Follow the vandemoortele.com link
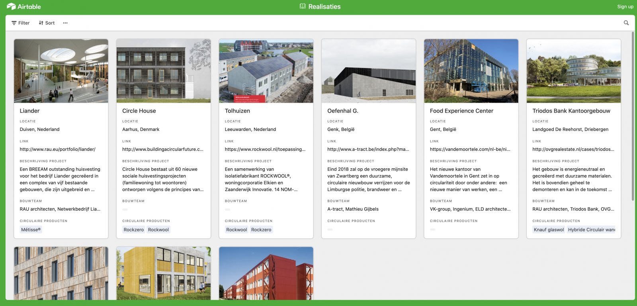This screenshot has height=306, width=637. [470, 149]
